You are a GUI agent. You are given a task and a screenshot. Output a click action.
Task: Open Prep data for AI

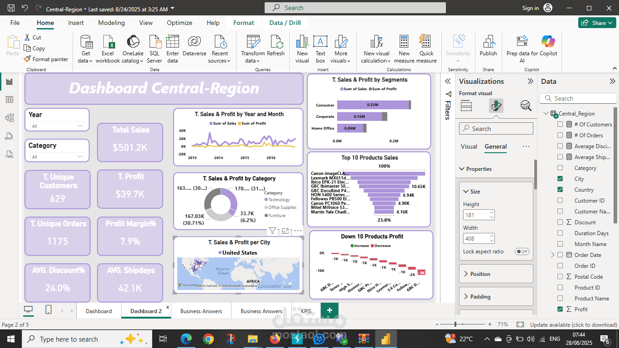tap(522, 49)
